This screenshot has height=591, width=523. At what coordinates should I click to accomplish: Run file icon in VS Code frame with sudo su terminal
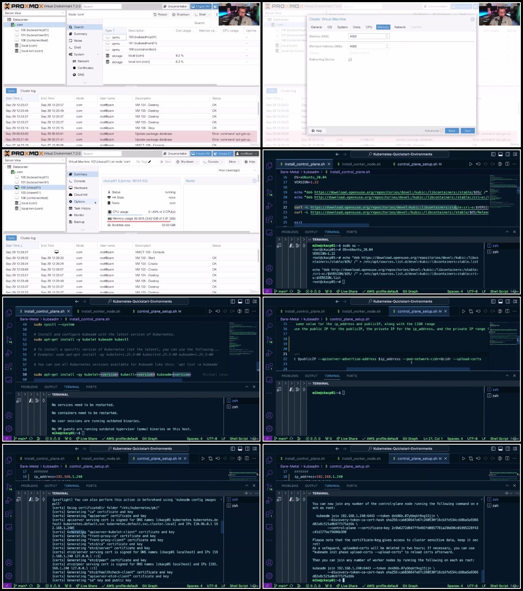470,164
